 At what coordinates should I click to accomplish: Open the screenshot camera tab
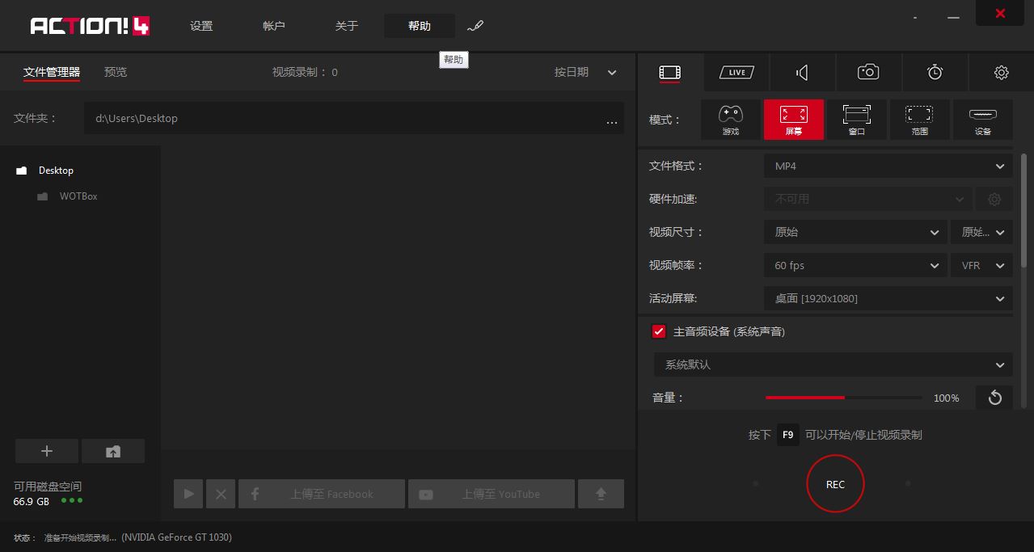pos(868,73)
